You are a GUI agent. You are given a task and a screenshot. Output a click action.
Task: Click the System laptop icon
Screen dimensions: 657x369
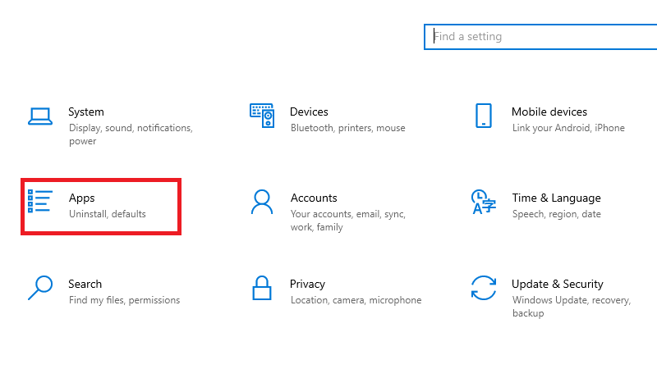click(x=40, y=116)
